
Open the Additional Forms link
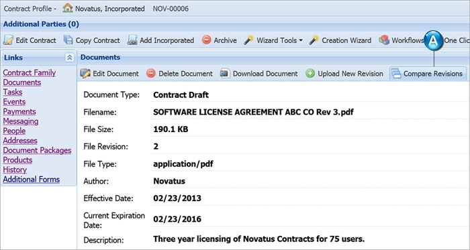click(x=32, y=180)
